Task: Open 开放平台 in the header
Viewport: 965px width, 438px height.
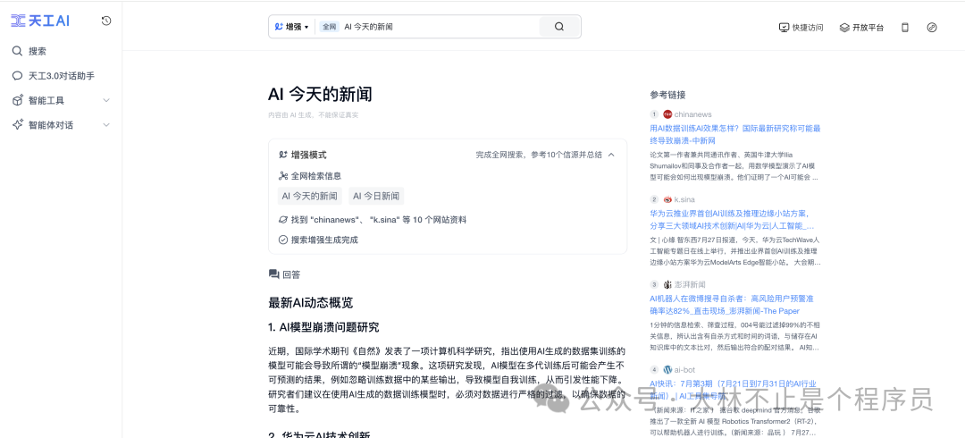Action: tap(861, 28)
